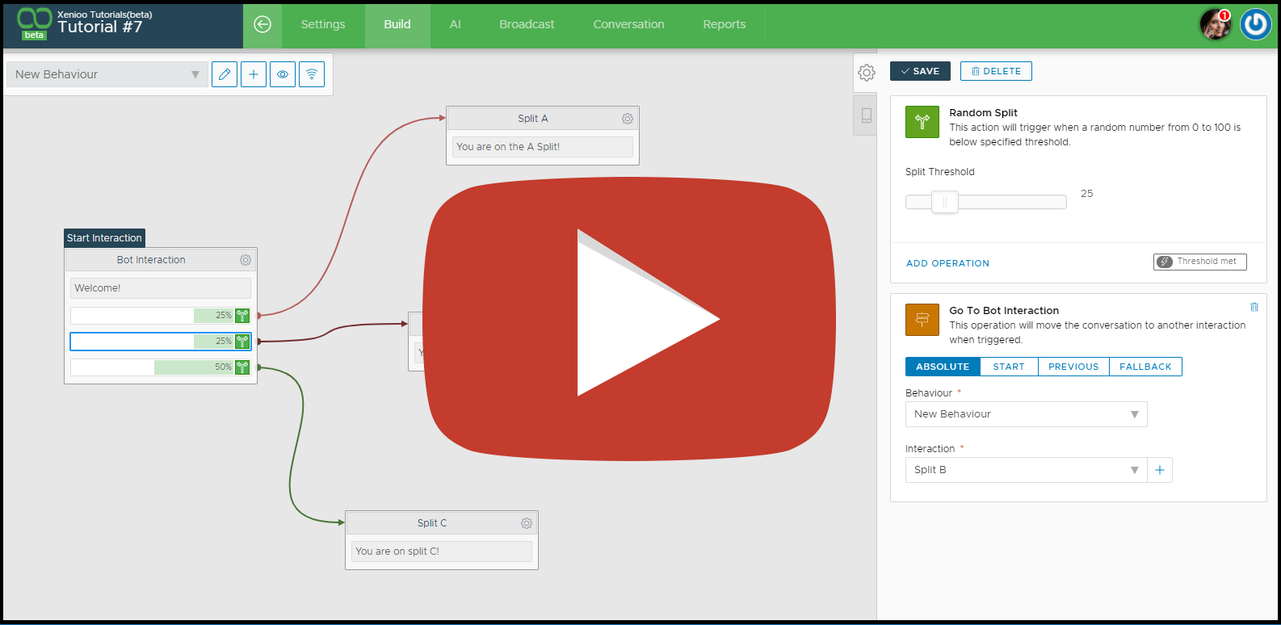The image size is (1281, 625).
Task: Click the blue power logout icon
Action: click(1256, 24)
